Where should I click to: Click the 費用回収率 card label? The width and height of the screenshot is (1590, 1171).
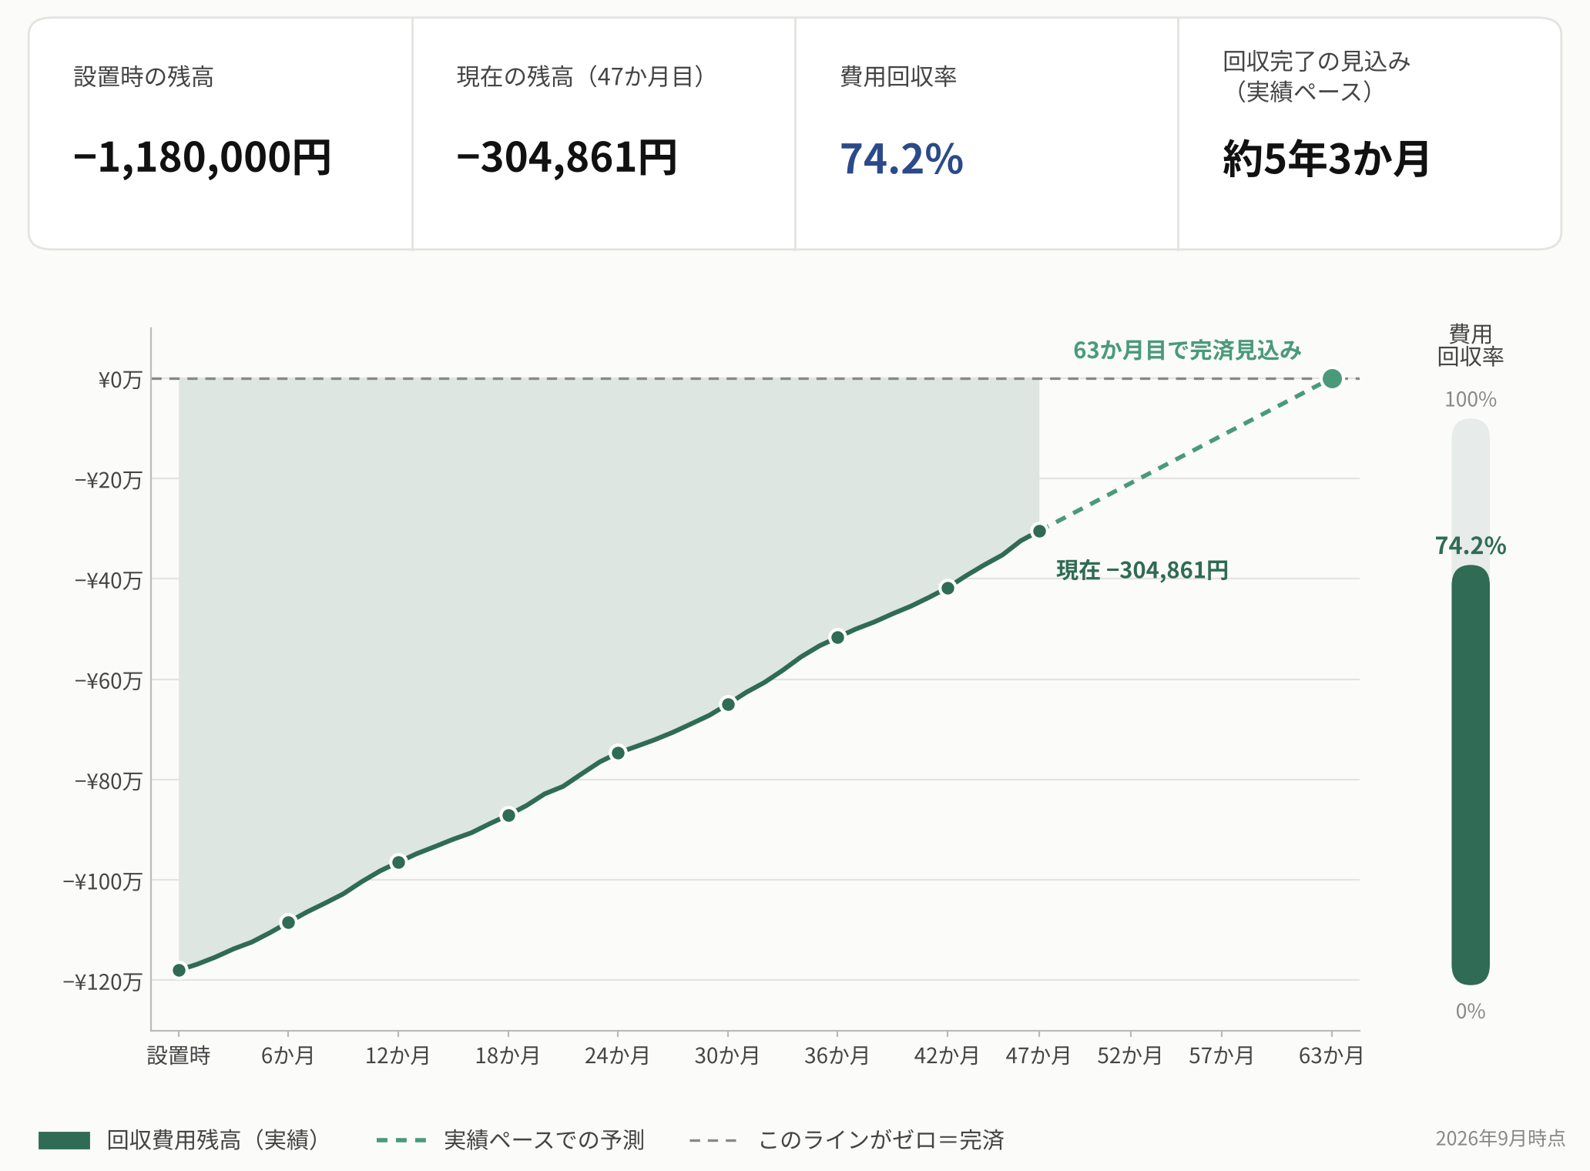[898, 77]
